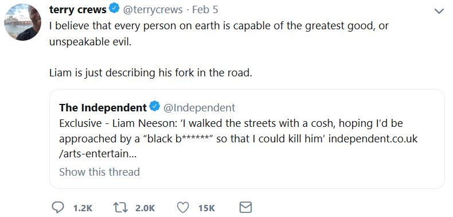Click Show this thread
Screen dimensions: 453x217
[x=99, y=172]
